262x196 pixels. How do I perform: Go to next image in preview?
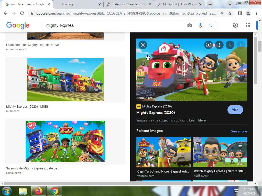[241, 45]
